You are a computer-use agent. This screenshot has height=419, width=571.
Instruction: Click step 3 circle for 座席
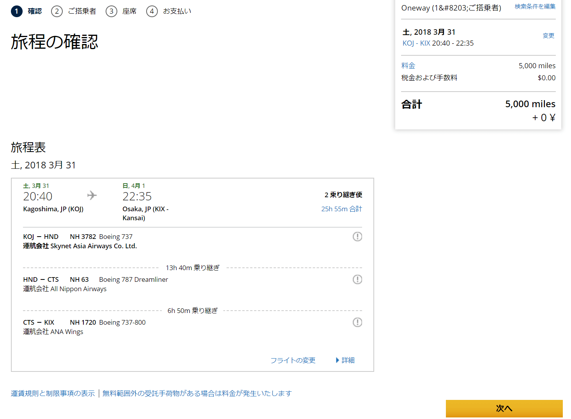(x=111, y=11)
